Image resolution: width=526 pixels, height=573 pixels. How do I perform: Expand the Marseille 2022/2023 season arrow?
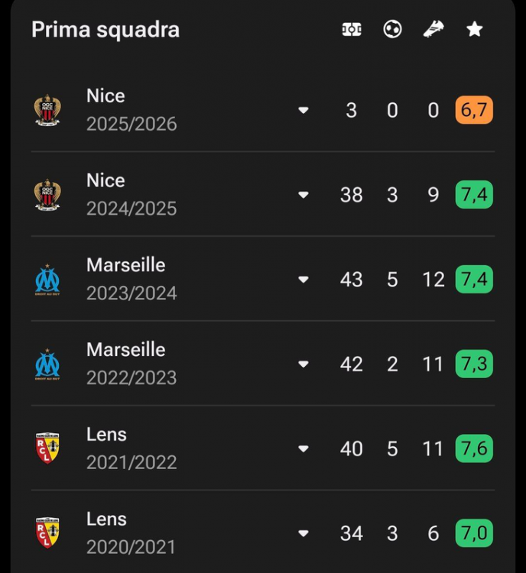pyautogui.click(x=304, y=364)
